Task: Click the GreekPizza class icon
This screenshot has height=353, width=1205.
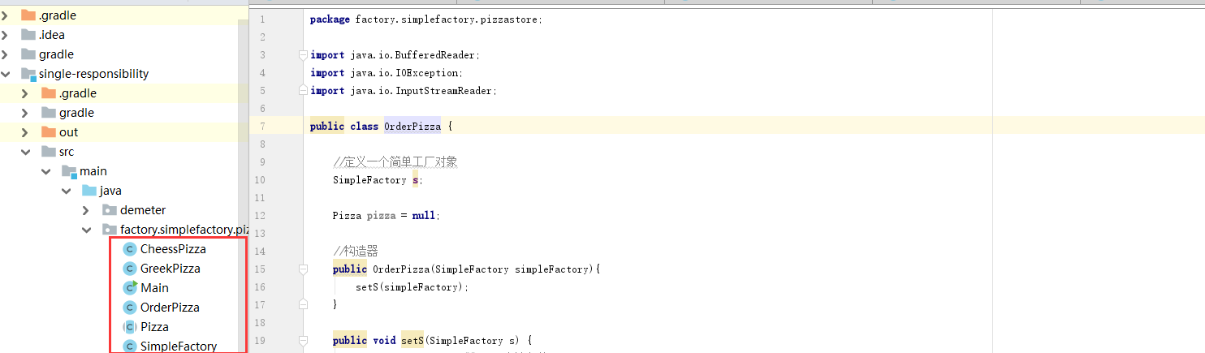Action: 129,269
